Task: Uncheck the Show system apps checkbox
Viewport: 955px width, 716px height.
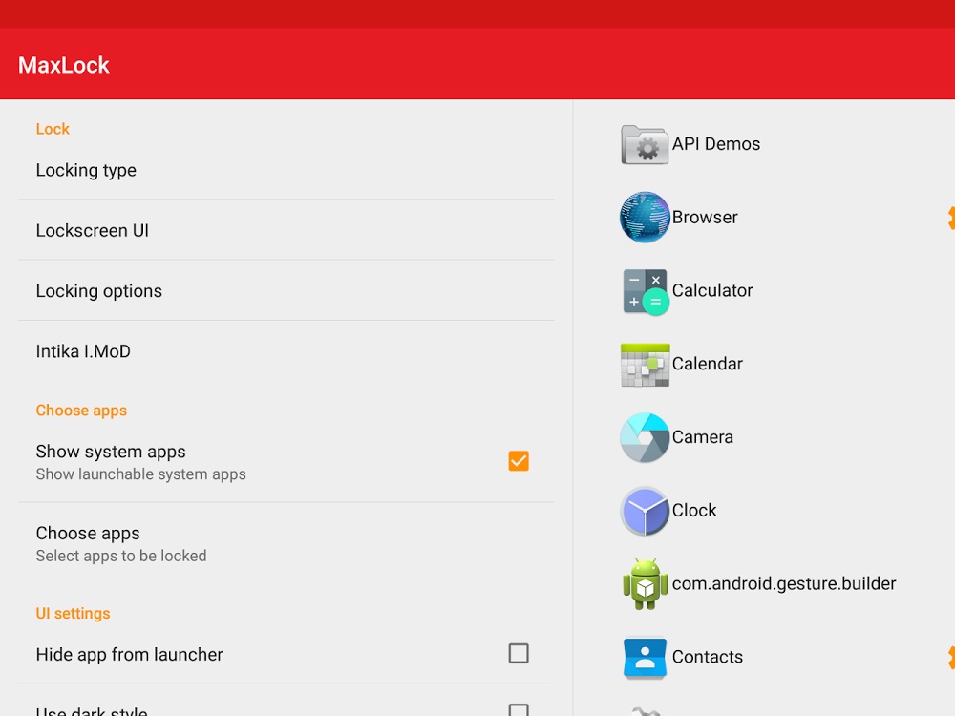Action: (519, 461)
